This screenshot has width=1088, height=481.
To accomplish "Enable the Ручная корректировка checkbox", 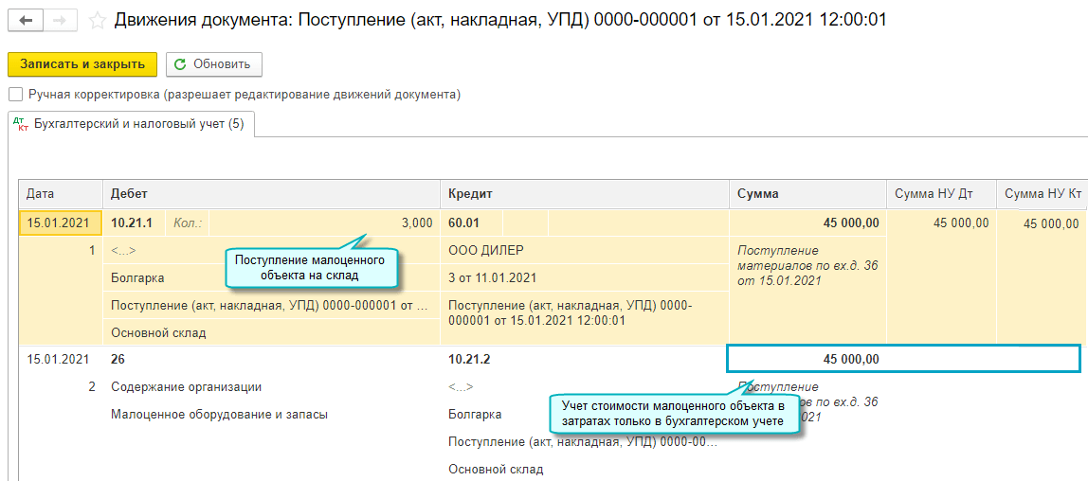I will tap(15, 95).
